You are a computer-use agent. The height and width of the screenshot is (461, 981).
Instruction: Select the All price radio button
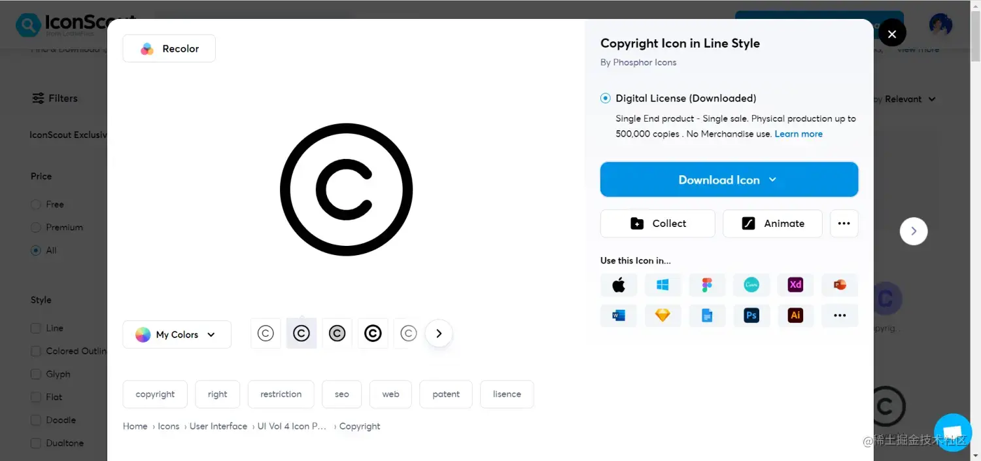pyautogui.click(x=36, y=250)
